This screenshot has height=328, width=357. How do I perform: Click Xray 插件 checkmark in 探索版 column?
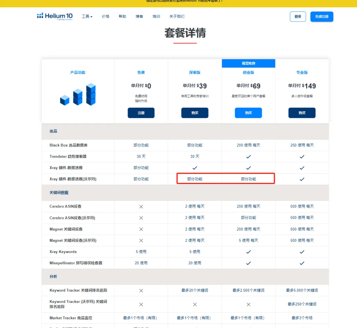click(x=195, y=168)
